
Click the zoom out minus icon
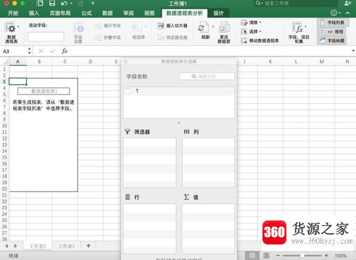tap(278, 255)
